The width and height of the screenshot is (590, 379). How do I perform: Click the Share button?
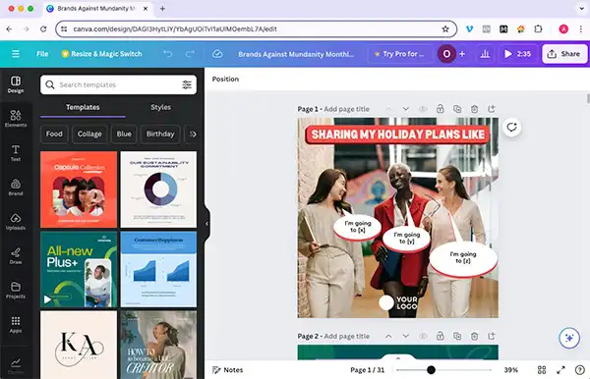click(x=564, y=54)
